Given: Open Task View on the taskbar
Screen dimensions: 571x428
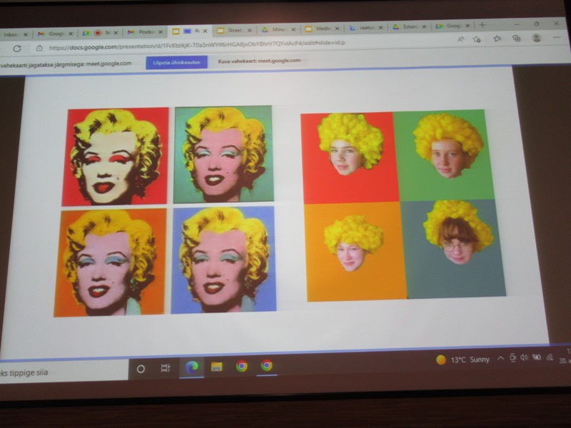Looking at the screenshot, I should click(x=166, y=368).
